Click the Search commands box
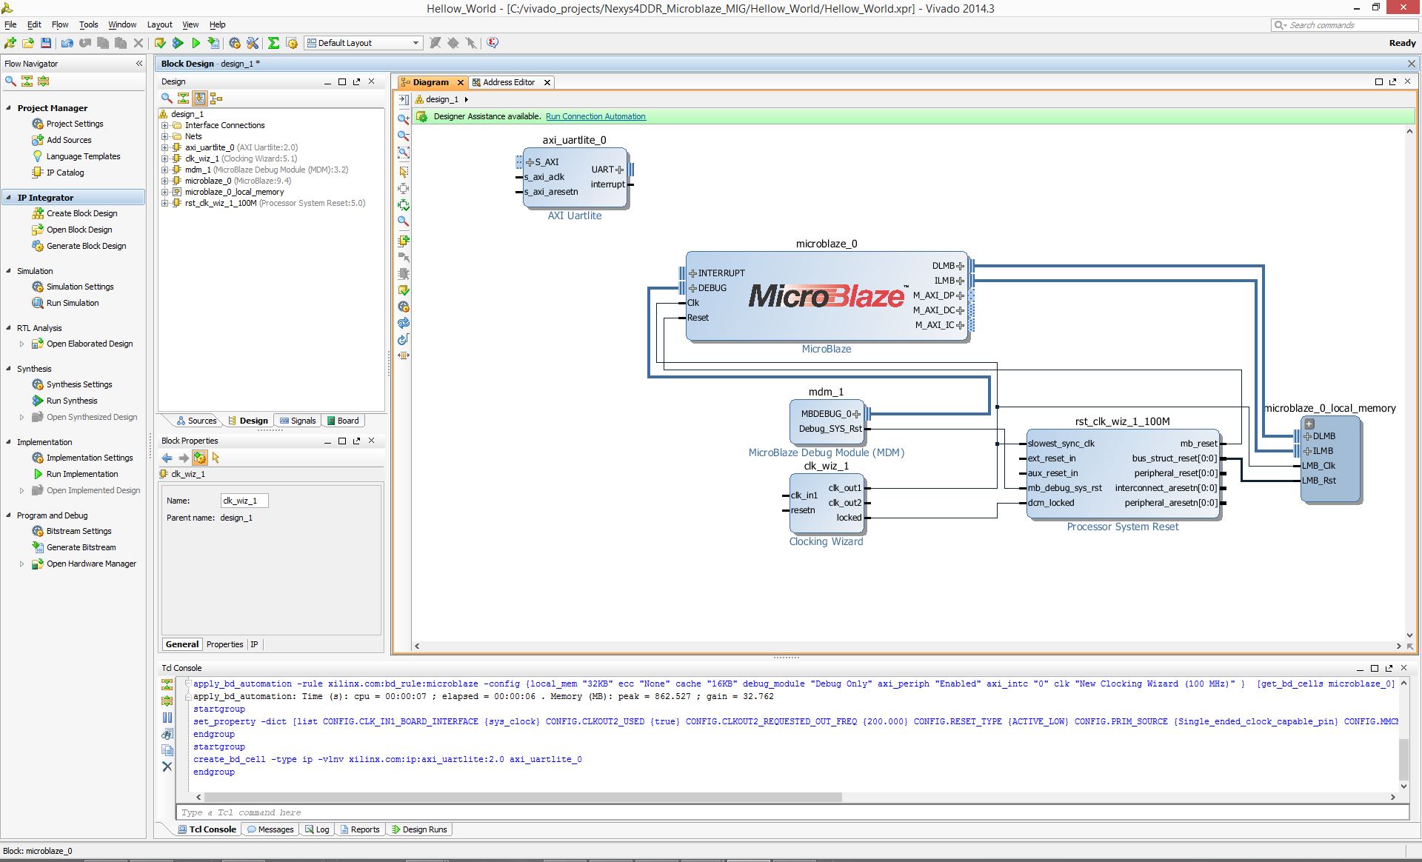Viewport: 1422px width, 862px height. click(x=1344, y=25)
